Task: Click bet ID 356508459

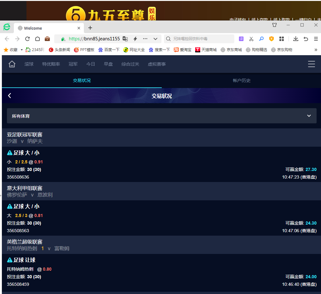Action: (18, 284)
